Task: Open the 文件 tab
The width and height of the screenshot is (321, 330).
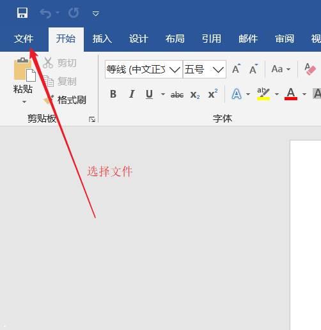Action: pos(24,39)
